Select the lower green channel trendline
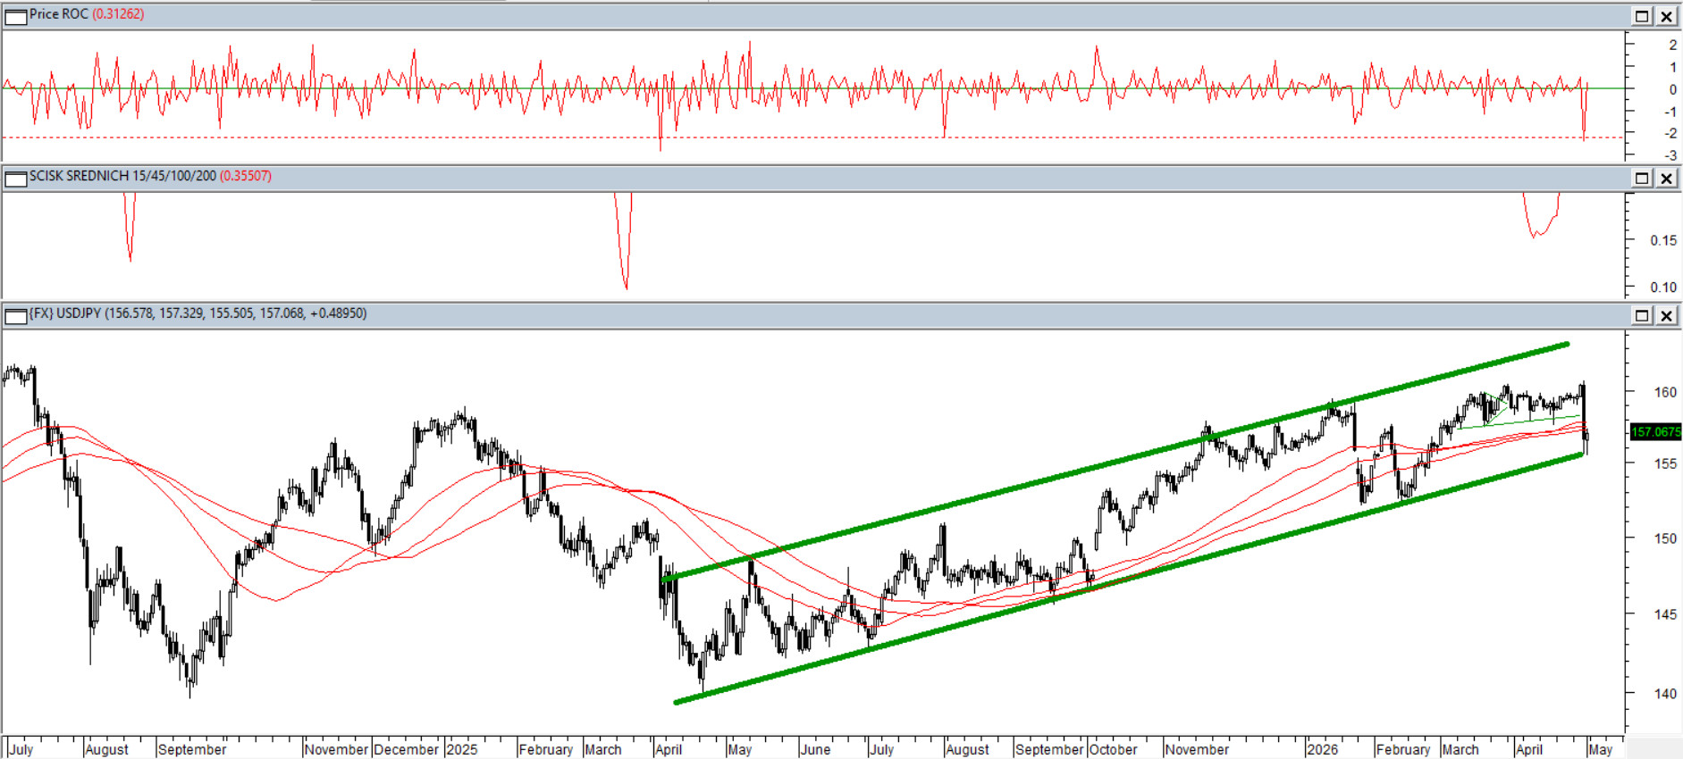 [1129, 579]
